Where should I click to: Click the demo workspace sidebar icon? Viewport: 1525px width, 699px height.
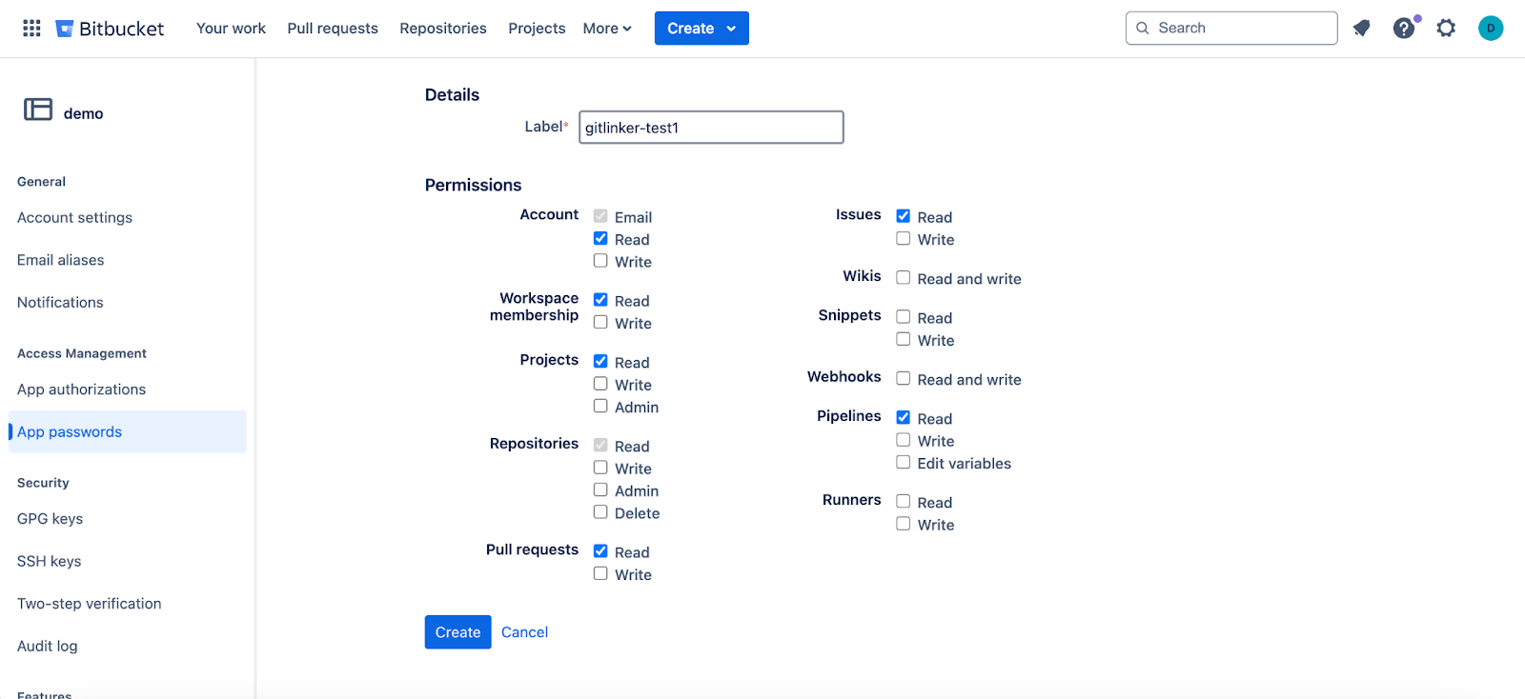pyautogui.click(x=38, y=110)
